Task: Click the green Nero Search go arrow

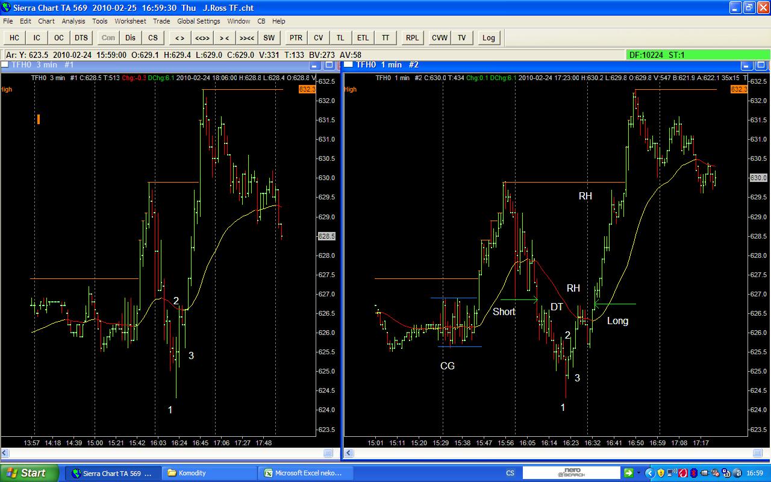Action: 629,473
